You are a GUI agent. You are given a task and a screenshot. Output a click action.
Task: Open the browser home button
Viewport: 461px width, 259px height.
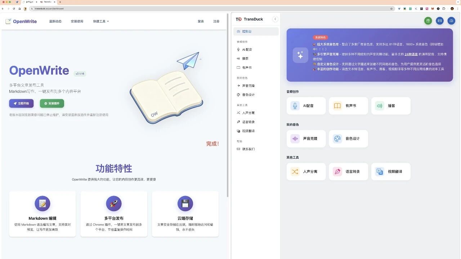coord(19,8)
